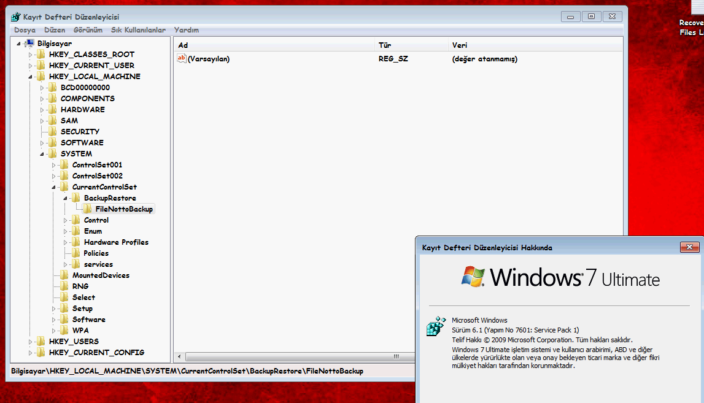Click HKEY_CLASSES_ROOT folder icon
Image resolution: width=704 pixels, height=403 pixels.
(x=41, y=55)
